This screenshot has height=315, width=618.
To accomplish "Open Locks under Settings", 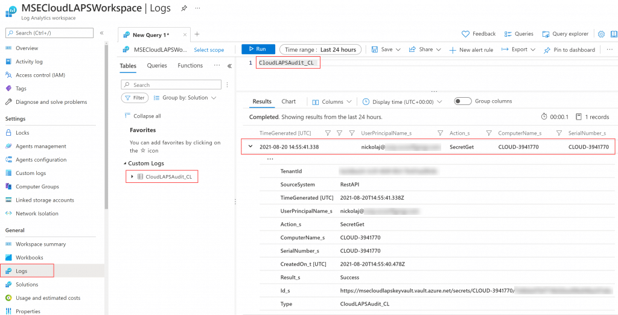I will 22,133.
